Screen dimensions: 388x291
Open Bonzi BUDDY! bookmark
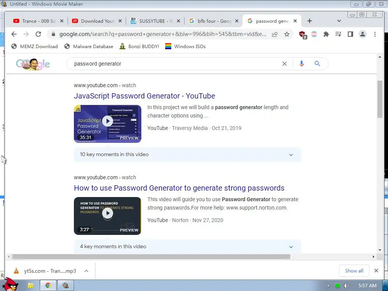coord(139,47)
